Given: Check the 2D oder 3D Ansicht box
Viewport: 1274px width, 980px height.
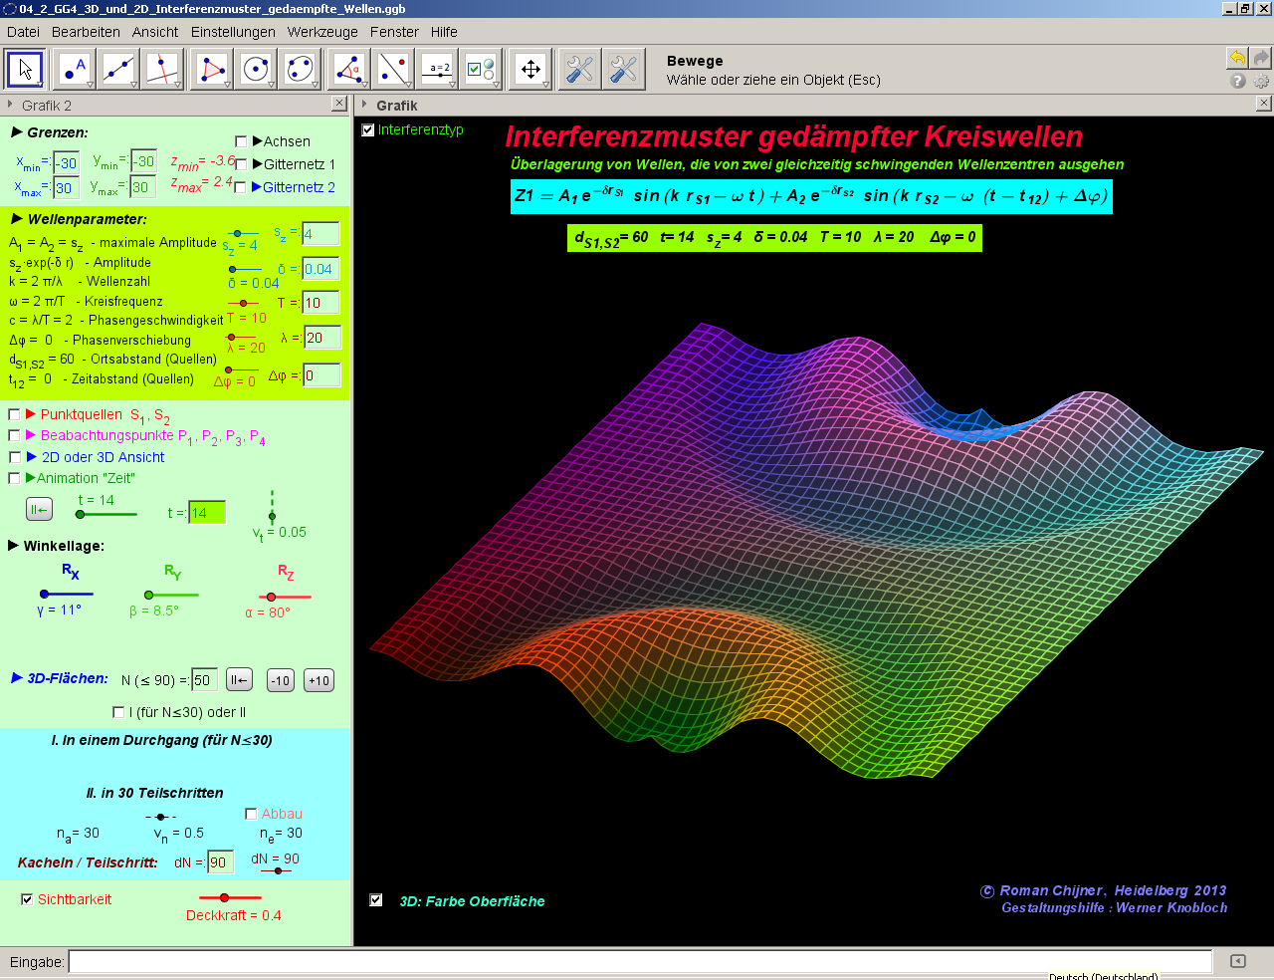Looking at the screenshot, I should point(14,457).
